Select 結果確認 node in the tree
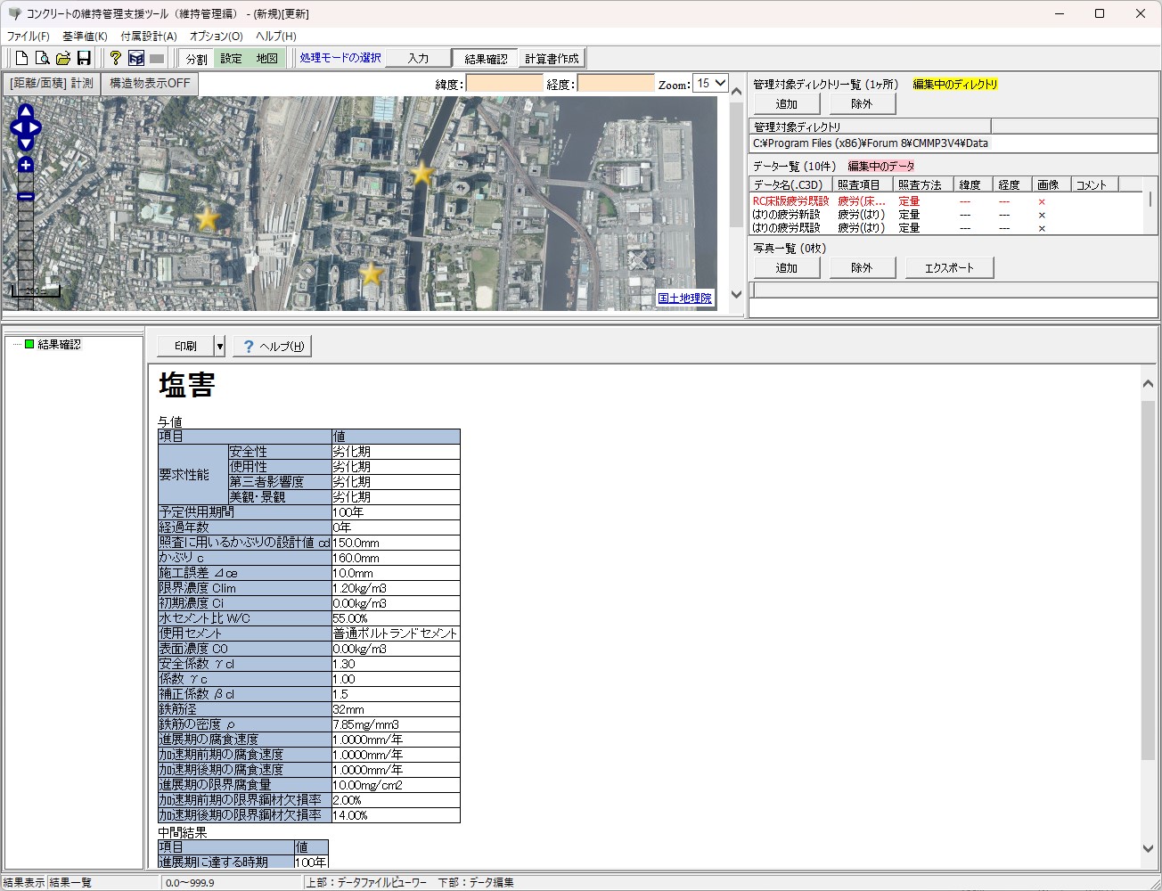 [59, 345]
